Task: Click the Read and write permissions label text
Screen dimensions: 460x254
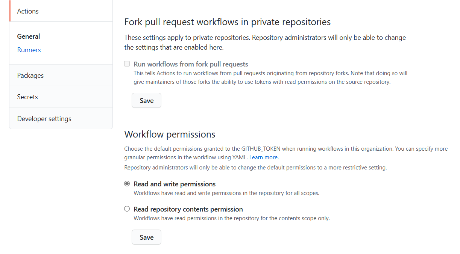Action: [174, 184]
